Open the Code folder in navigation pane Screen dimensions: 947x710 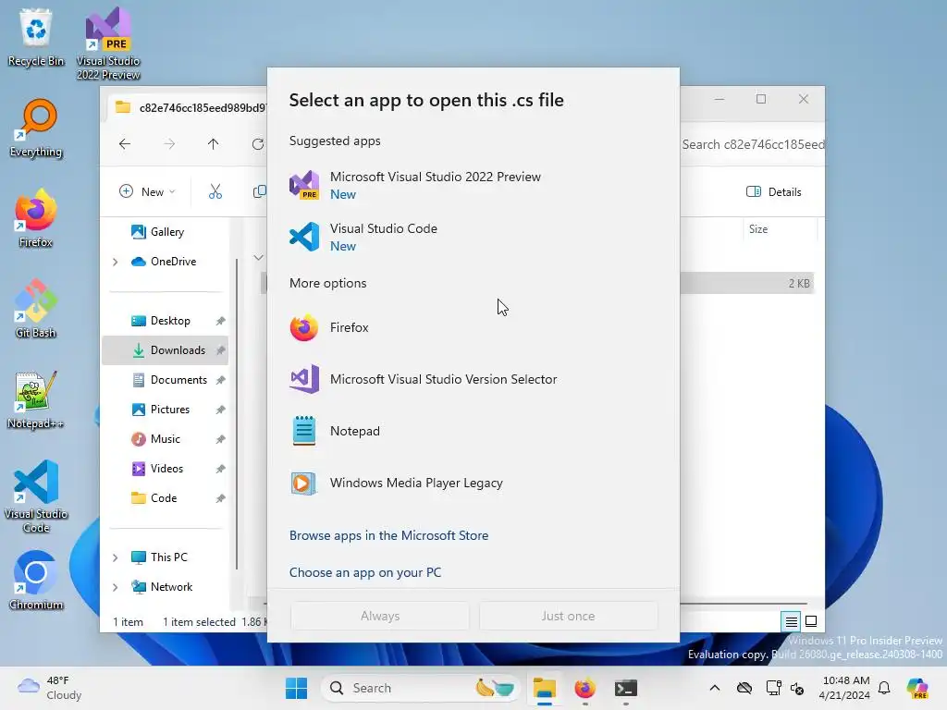[163, 498]
